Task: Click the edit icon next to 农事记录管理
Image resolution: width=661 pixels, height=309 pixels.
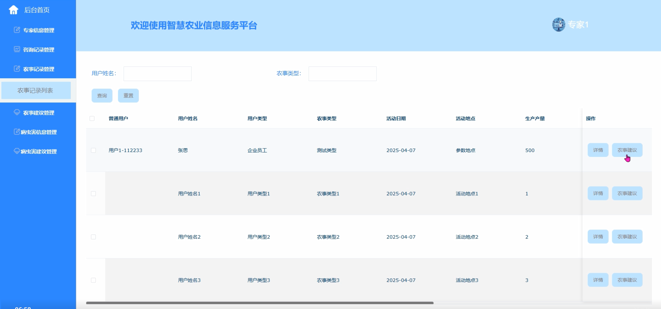Action: point(17,68)
